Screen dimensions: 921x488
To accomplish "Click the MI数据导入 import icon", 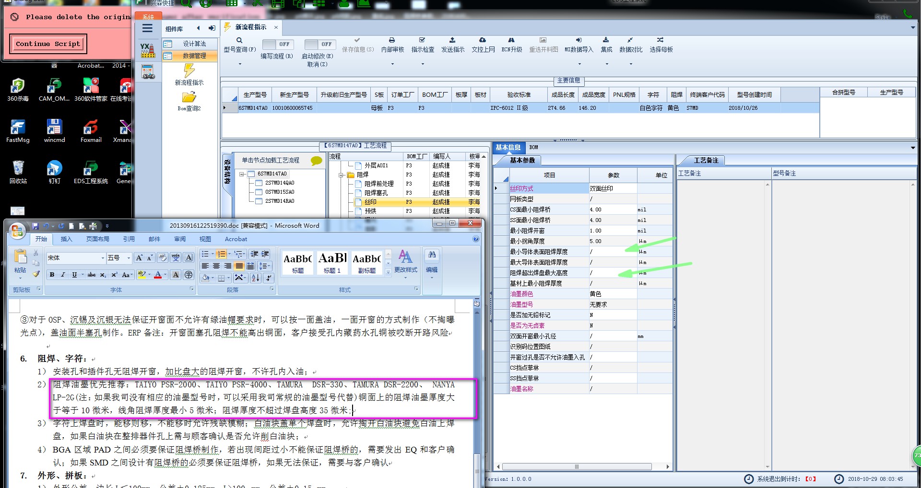I will 579,40.
